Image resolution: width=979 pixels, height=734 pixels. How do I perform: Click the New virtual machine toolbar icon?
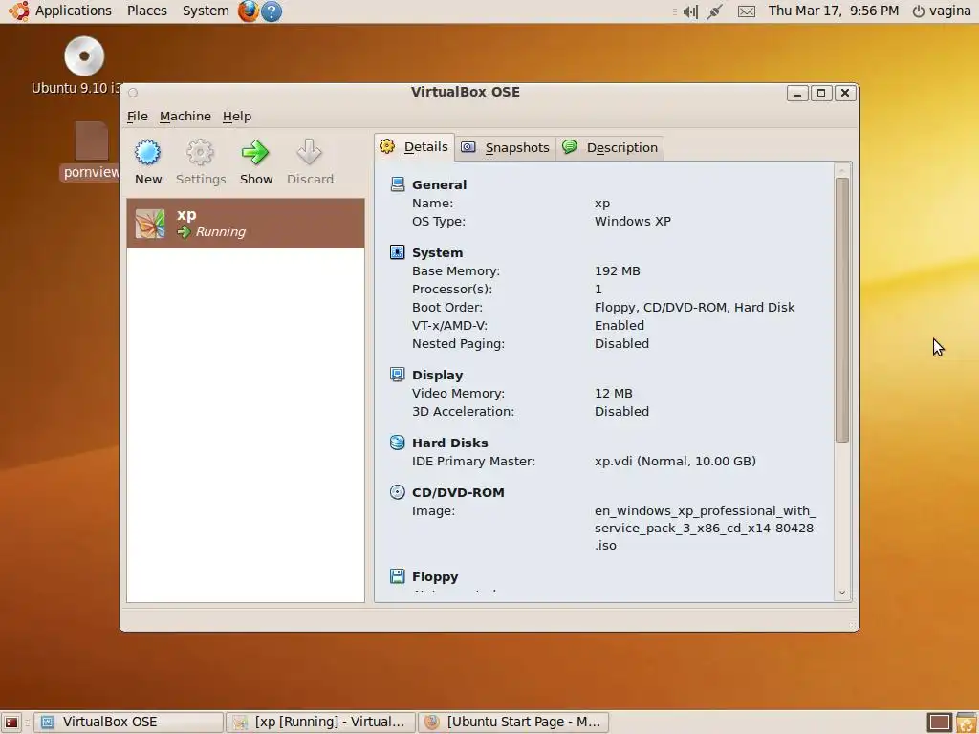(148, 152)
